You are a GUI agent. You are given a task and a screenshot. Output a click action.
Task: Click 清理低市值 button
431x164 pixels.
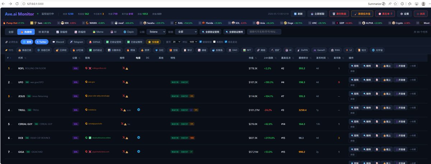tap(363, 14)
